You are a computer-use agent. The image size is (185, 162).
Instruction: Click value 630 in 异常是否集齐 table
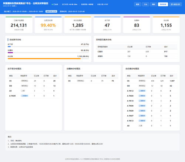click(147, 52)
